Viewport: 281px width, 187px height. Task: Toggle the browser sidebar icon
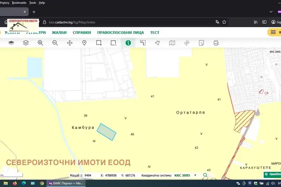(x=264, y=22)
